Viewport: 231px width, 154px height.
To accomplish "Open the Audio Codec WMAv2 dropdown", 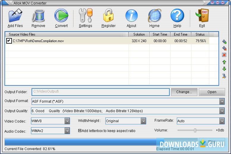I will pyautogui.click(x=67, y=131).
